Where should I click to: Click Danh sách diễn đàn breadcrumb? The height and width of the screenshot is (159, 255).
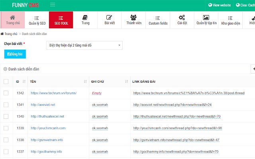click(x=34, y=34)
